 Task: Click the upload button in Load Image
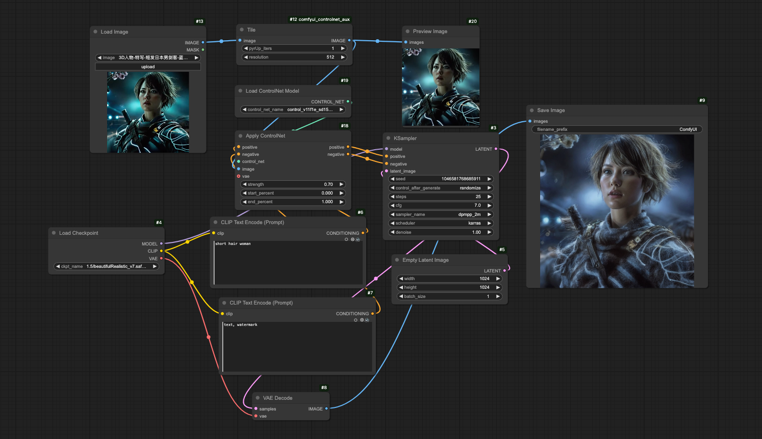[148, 67]
